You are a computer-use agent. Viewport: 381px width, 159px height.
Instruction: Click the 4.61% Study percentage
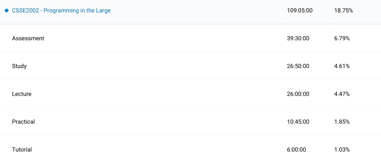pos(342,66)
